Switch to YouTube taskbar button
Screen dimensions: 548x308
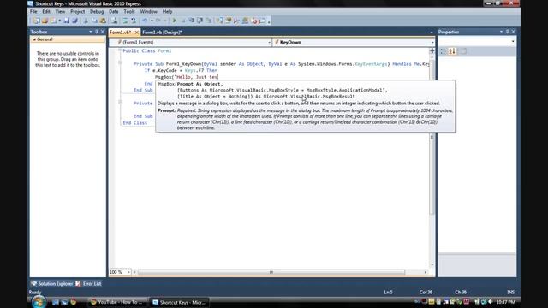click(x=117, y=302)
